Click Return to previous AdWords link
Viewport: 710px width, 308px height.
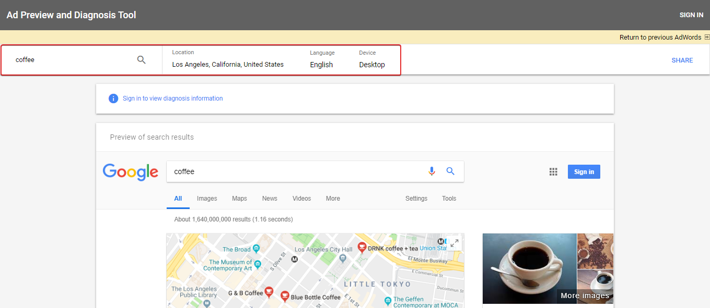point(660,37)
